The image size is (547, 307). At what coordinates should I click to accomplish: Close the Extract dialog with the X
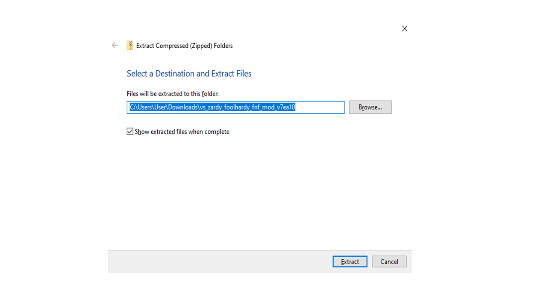[404, 29]
